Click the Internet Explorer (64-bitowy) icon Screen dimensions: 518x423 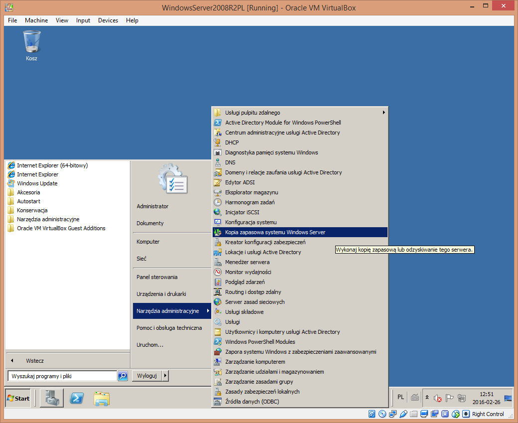[x=11, y=165]
